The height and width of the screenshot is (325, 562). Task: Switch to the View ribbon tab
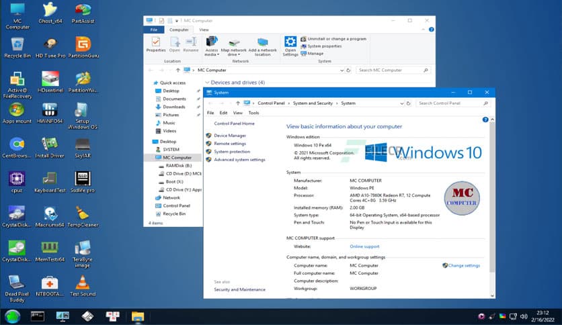click(x=204, y=30)
